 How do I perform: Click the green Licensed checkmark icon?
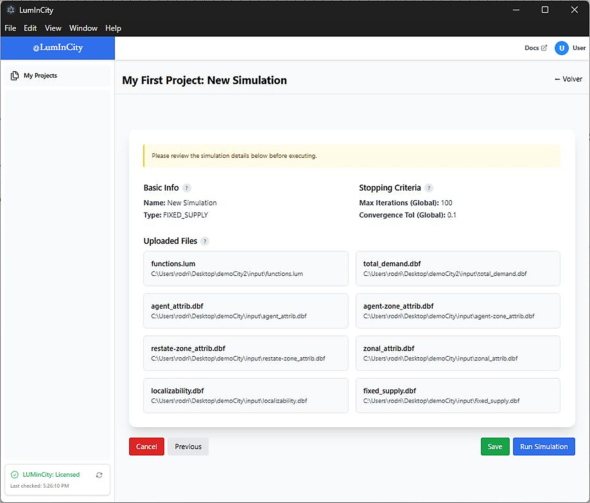[x=14, y=475]
